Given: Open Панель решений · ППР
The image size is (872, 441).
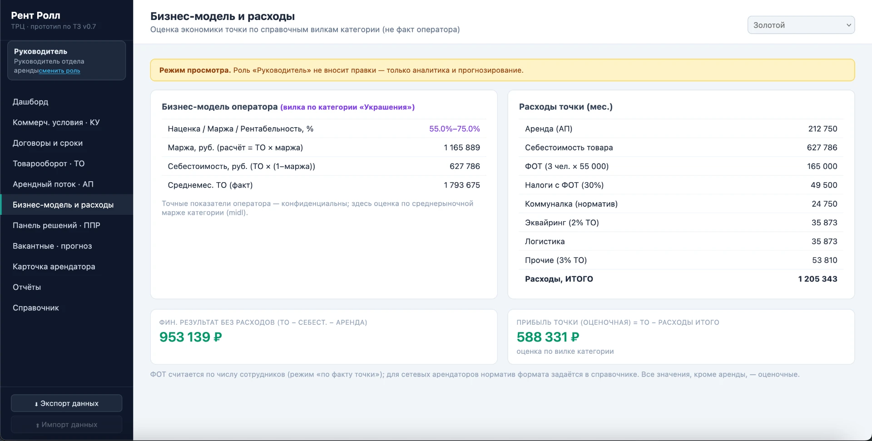Looking at the screenshot, I should pyautogui.click(x=66, y=225).
